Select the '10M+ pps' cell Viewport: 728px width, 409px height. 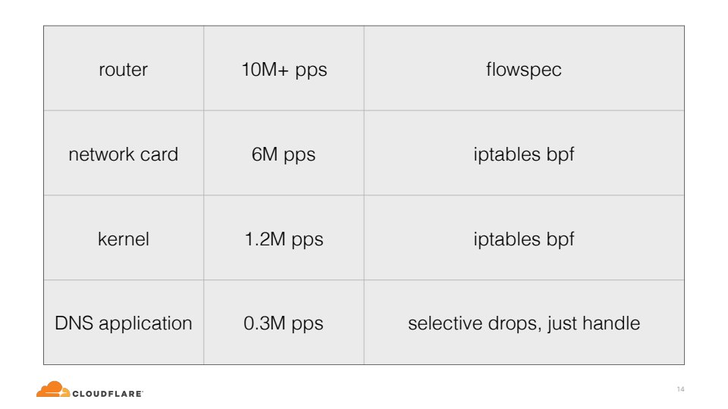(284, 70)
